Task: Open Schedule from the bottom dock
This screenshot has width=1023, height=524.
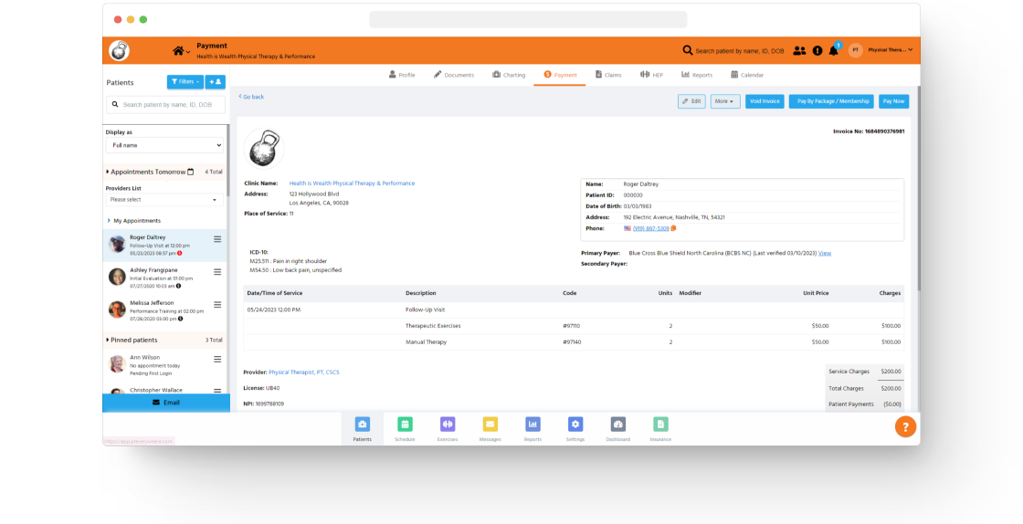Action: pos(405,427)
